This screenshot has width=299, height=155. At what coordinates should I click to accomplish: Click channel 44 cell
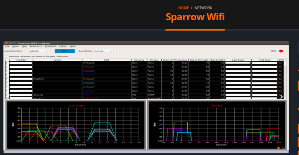click(x=168, y=75)
